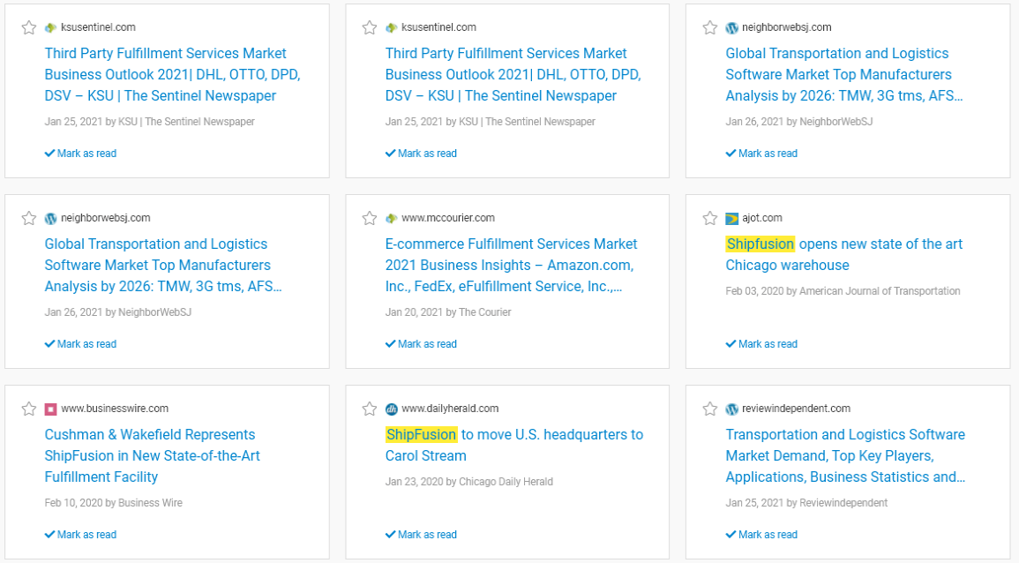Open the Cushman & Wakefield Represents ShipFusion headline
This screenshot has width=1019, height=563.
click(152, 455)
